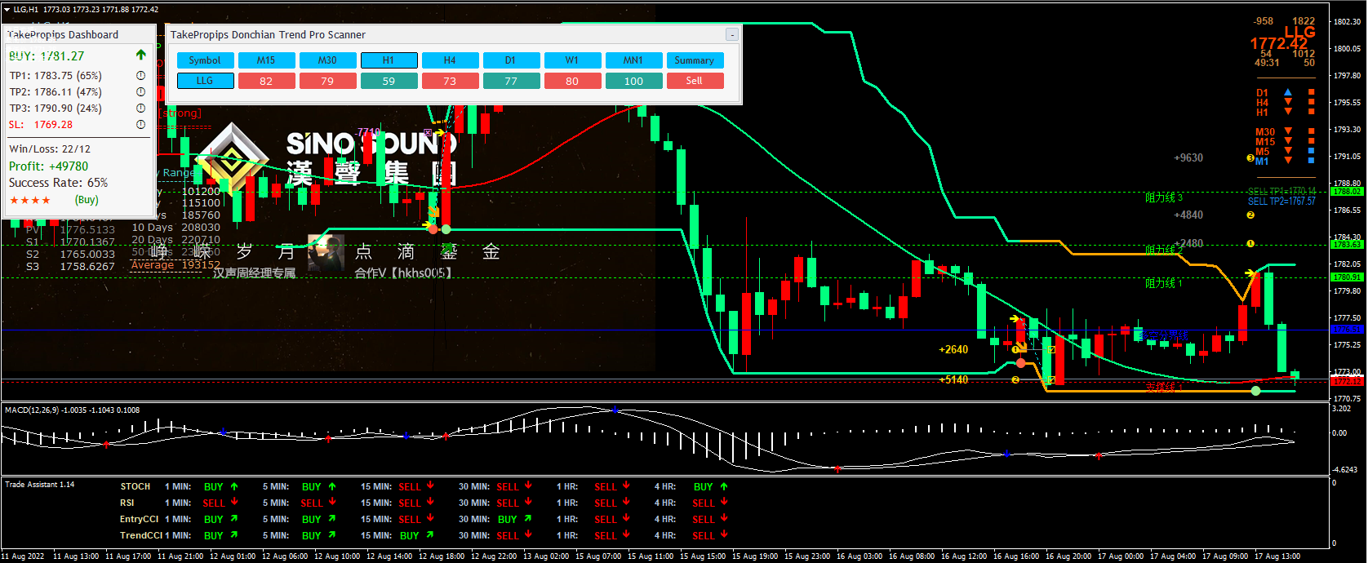This screenshot has width=1368, height=563.
Task: Select the M30 timeframe in Scanner
Action: tap(327, 60)
